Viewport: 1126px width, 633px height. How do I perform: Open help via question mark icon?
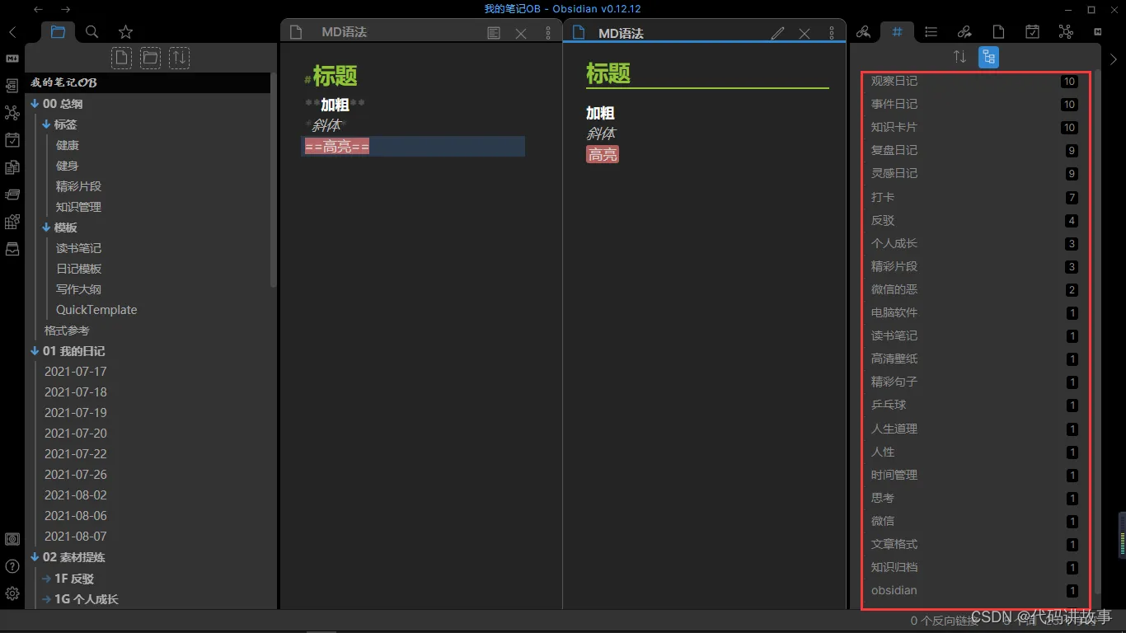pos(12,566)
